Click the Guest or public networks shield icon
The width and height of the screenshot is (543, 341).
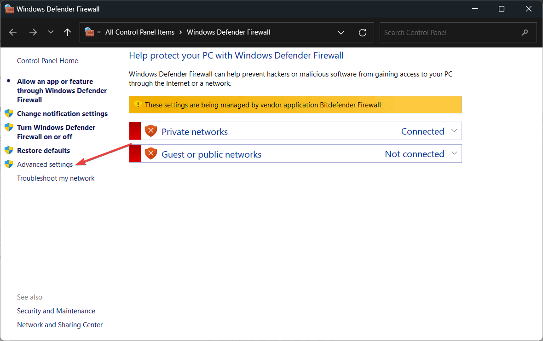[151, 154]
